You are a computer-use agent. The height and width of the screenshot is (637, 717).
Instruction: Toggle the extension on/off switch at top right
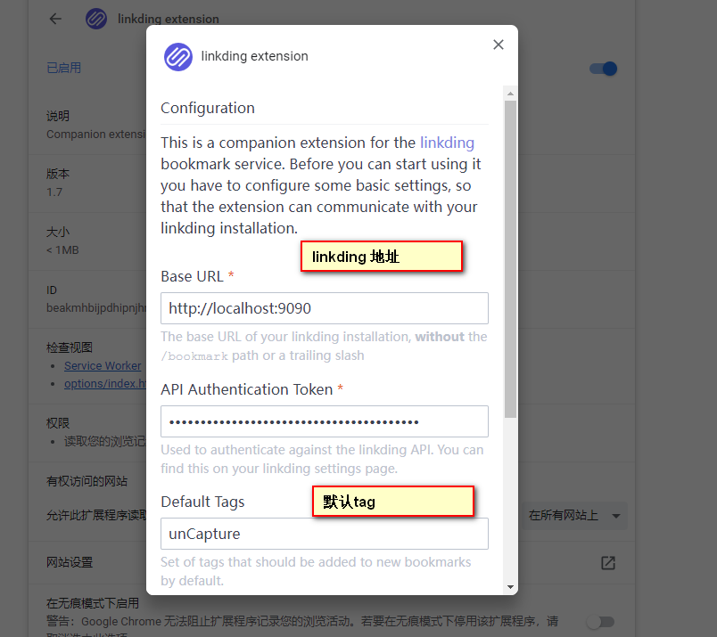pos(603,69)
